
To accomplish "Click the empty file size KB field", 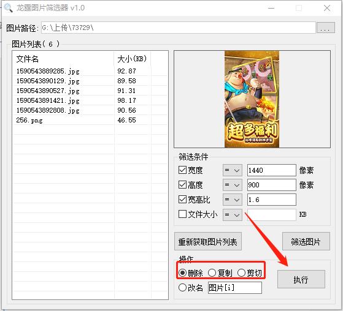I will [272, 215].
